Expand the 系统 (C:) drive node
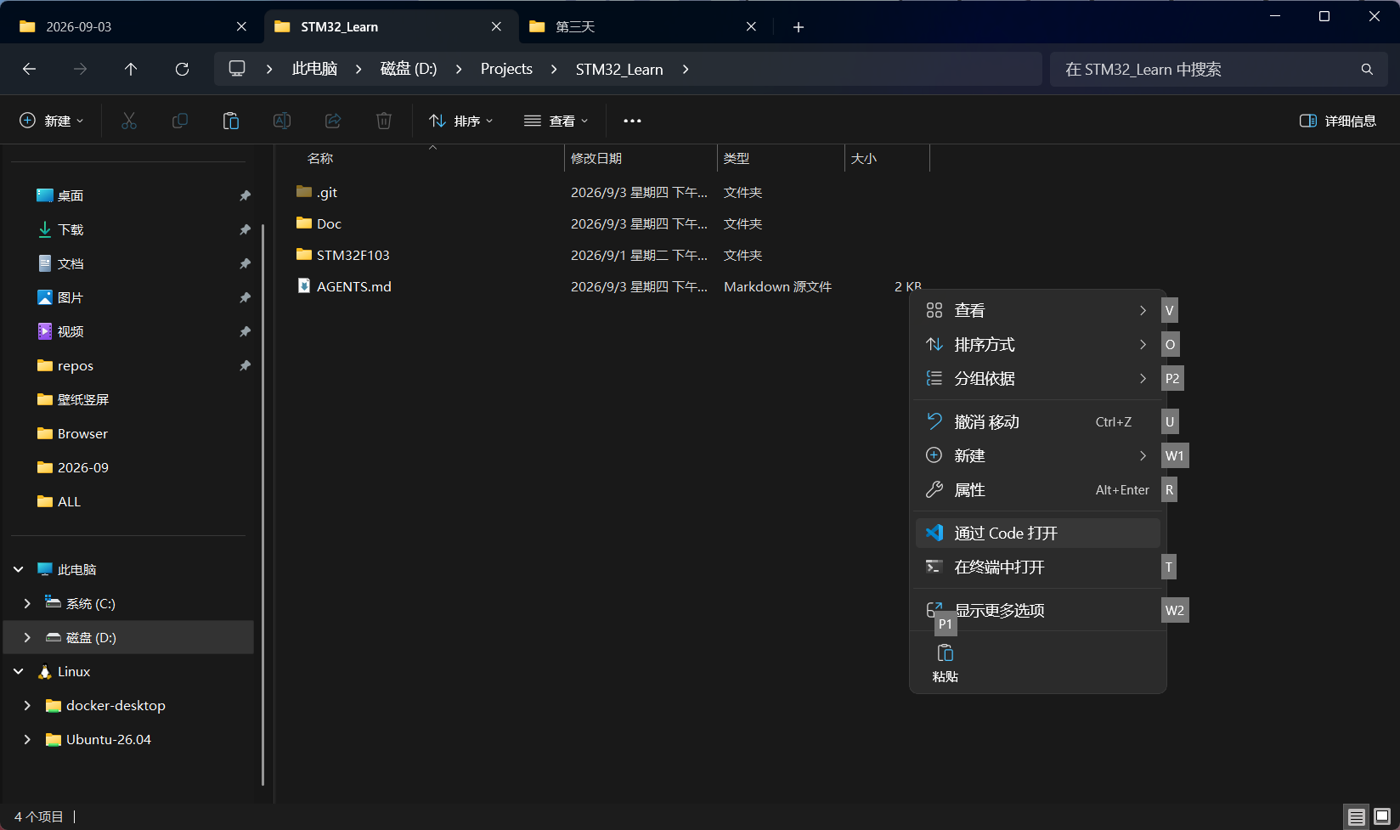This screenshot has height=830, width=1400. (x=27, y=603)
